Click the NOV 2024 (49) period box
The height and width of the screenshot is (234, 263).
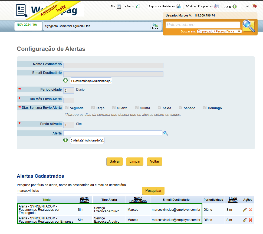tap(28, 26)
